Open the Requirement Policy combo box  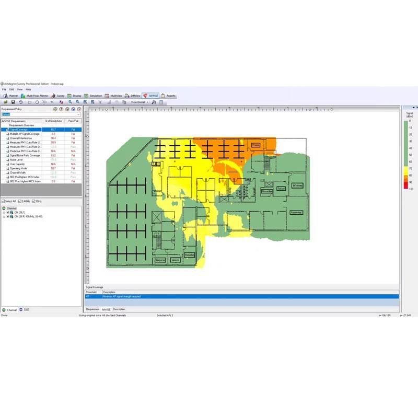point(41,114)
